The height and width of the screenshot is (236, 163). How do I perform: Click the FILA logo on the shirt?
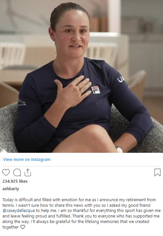pos(96,90)
